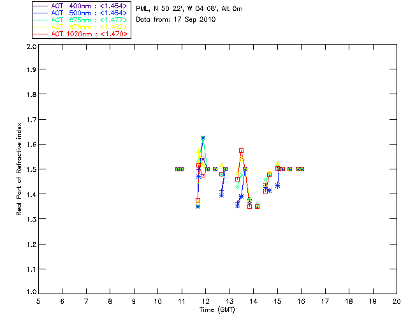
Task: Click the x-axis label 20
Action: pyautogui.click(x=397, y=301)
